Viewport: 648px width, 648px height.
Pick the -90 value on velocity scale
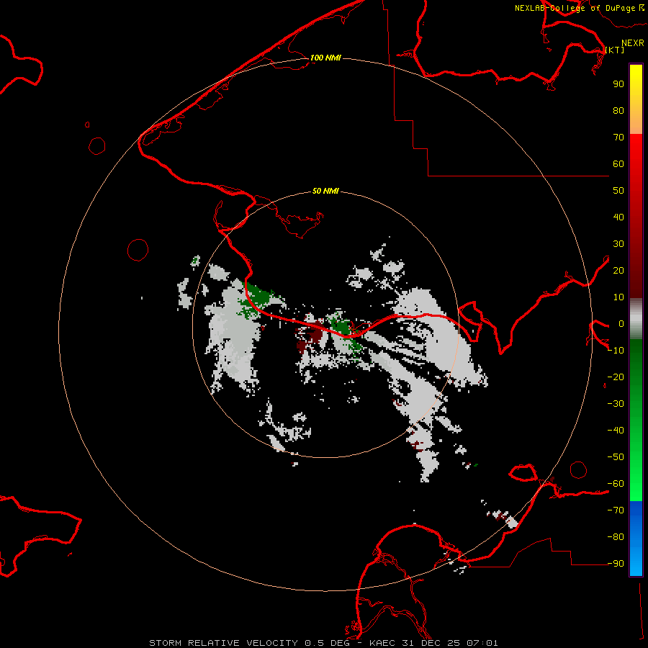pyautogui.click(x=616, y=564)
